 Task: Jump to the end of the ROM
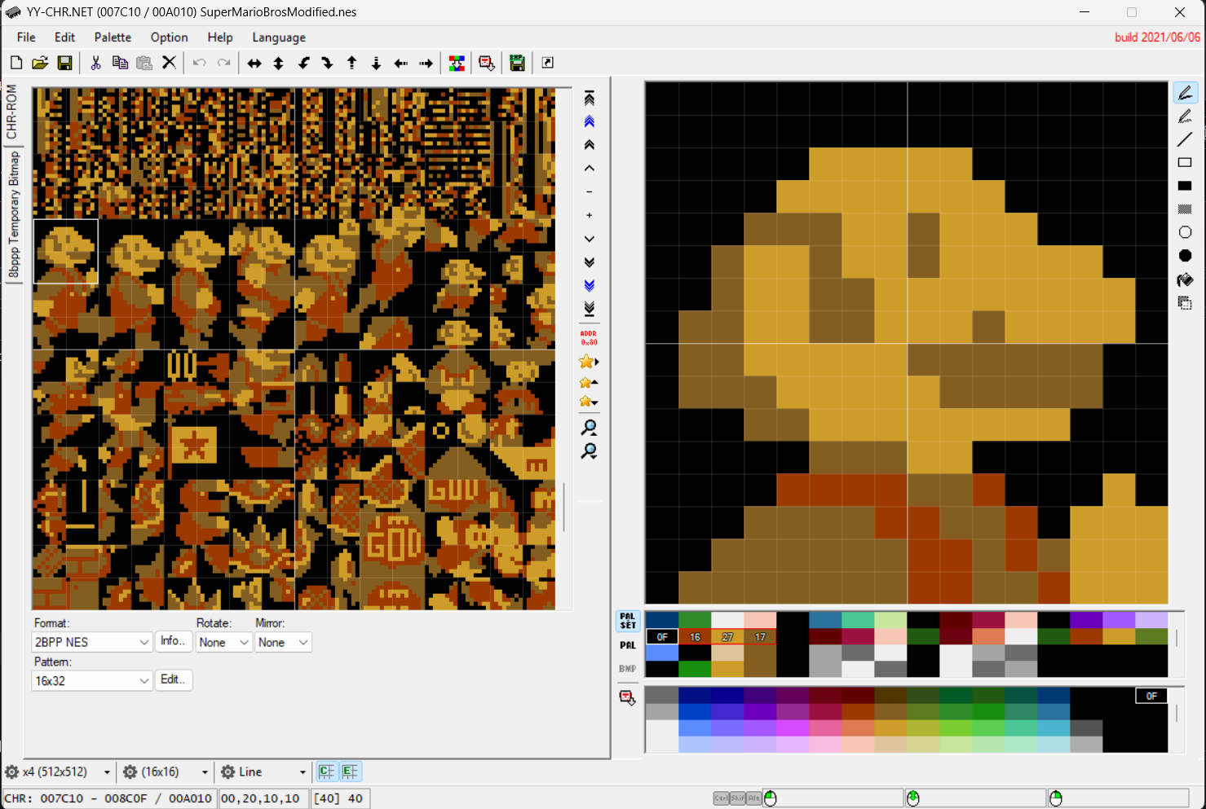[590, 309]
